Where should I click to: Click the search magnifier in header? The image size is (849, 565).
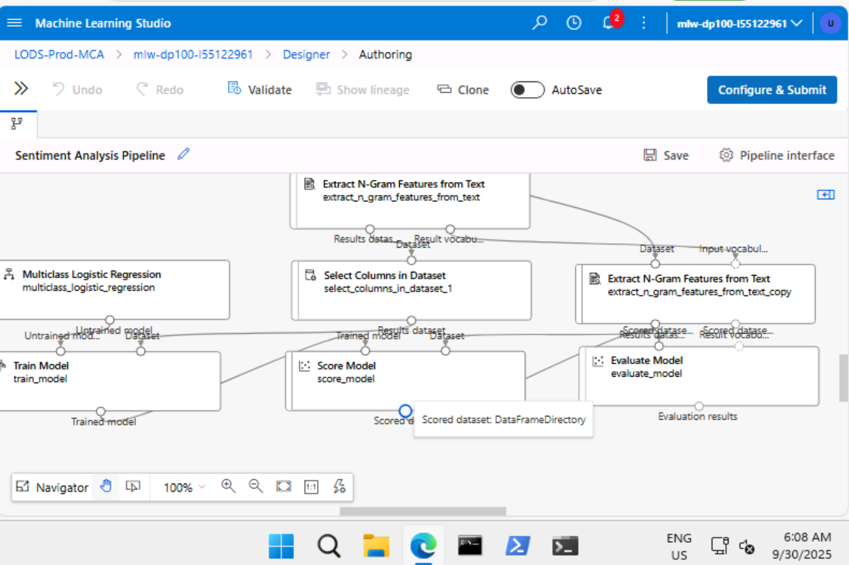(x=540, y=23)
